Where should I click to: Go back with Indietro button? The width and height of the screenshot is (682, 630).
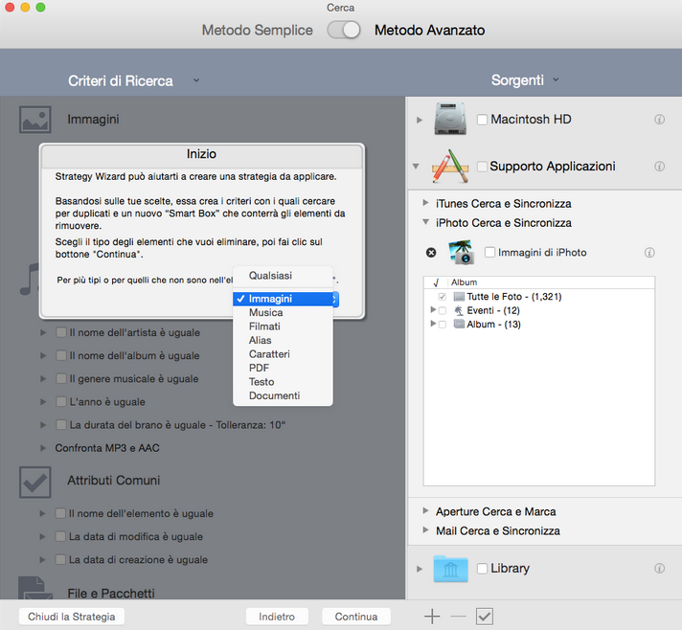277,617
